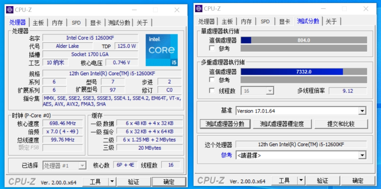Open 測試分數 tab in left window
381x189 pixels.
[119, 23]
